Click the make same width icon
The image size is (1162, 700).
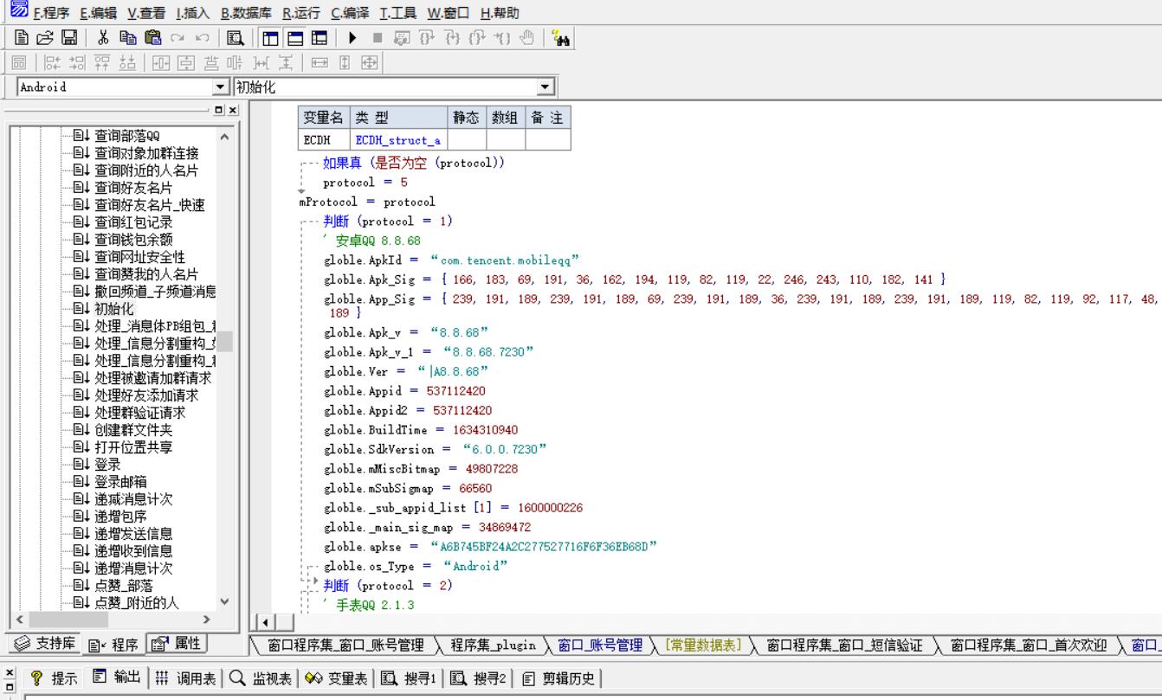pos(320,62)
